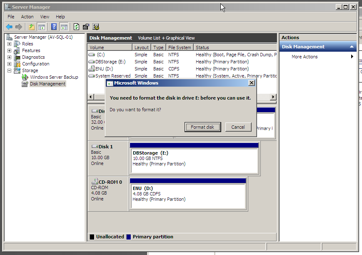The width and height of the screenshot is (362, 255).
Task: Expand the Configuration tree node
Action: point(9,64)
